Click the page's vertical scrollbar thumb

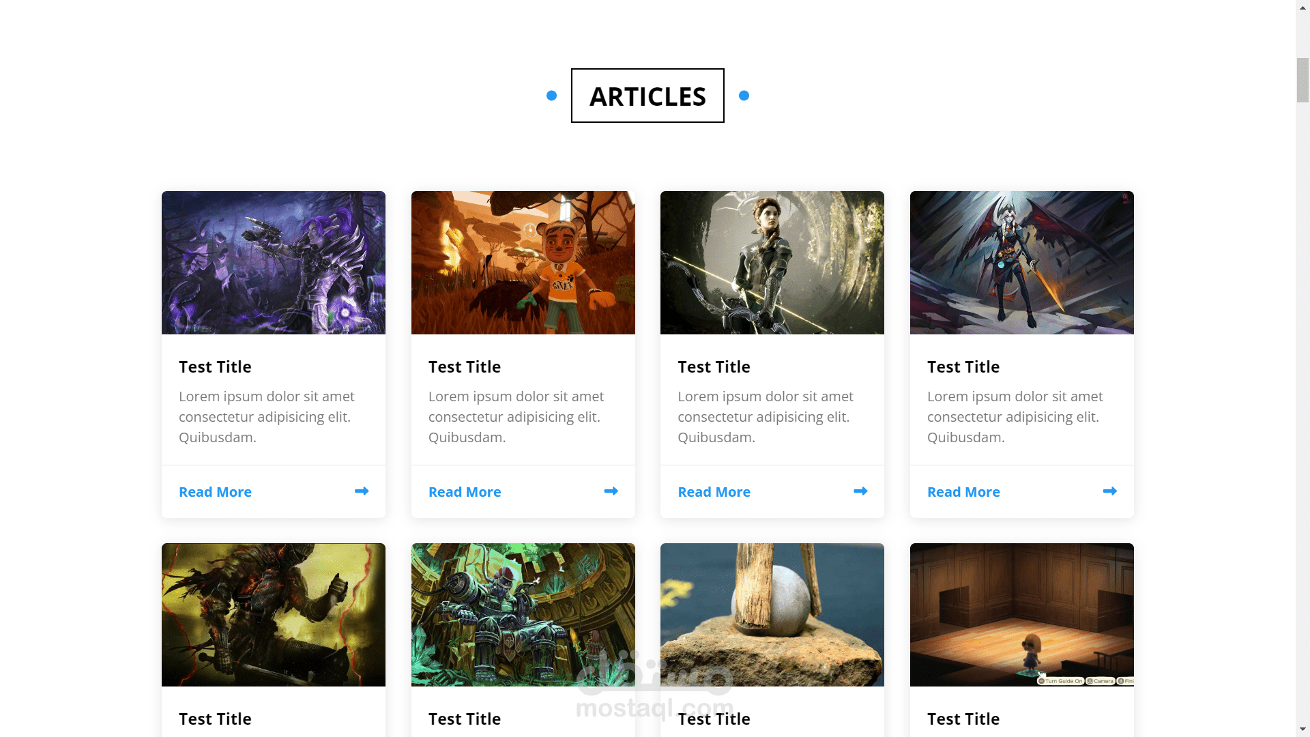pos(1302,81)
